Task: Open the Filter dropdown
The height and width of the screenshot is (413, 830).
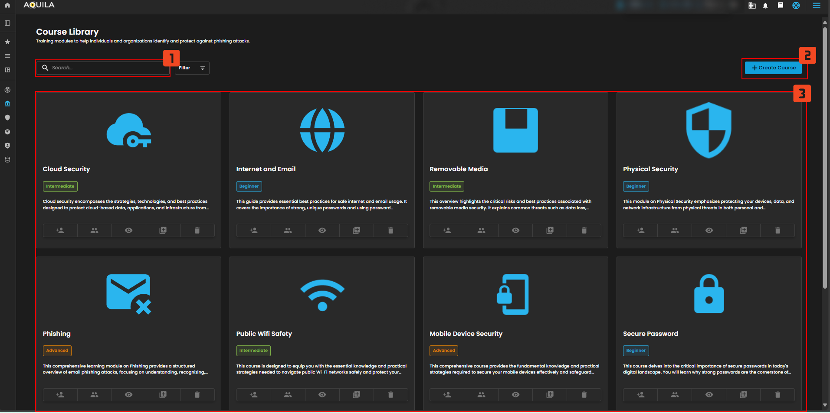Action: [x=192, y=68]
